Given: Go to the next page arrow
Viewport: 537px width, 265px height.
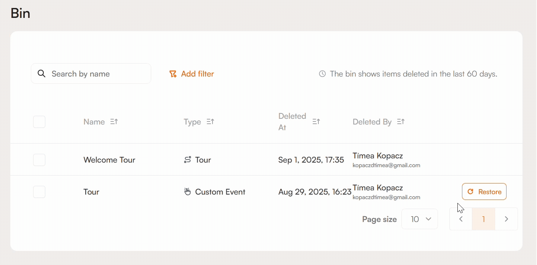Looking at the screenshot, I should coord(506,219).
